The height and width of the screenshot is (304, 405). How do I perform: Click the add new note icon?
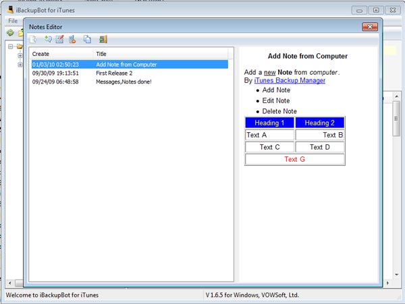pyautogui.click(x=47, y=39)
